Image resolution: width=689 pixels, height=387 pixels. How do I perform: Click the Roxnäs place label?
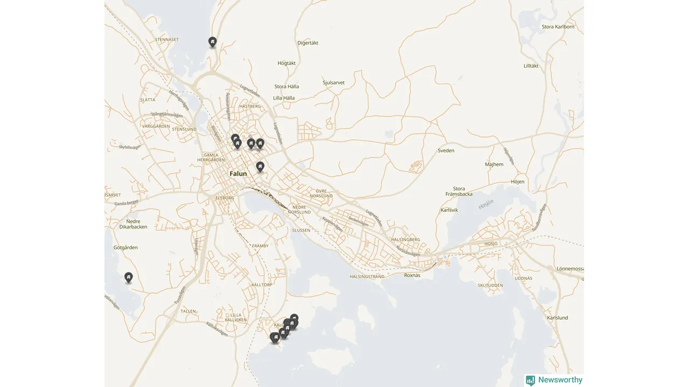[412, 275]
